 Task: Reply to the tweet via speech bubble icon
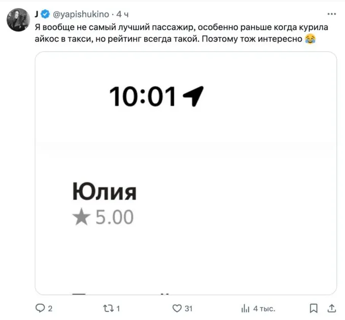click(40, 308)
